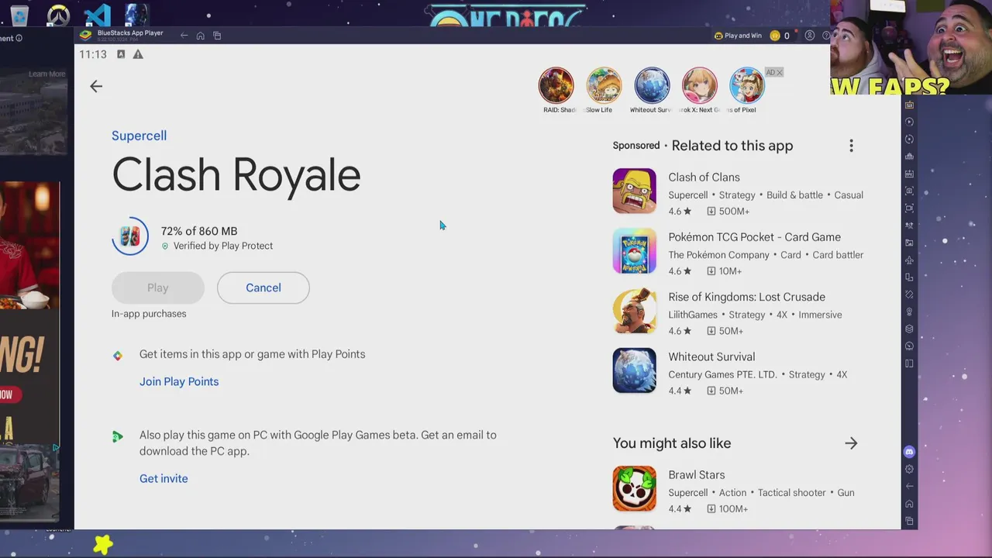
Task: Click the Pokémon TCG Pocket app icon
Action: pyautogui.click(x=635, y=251)
